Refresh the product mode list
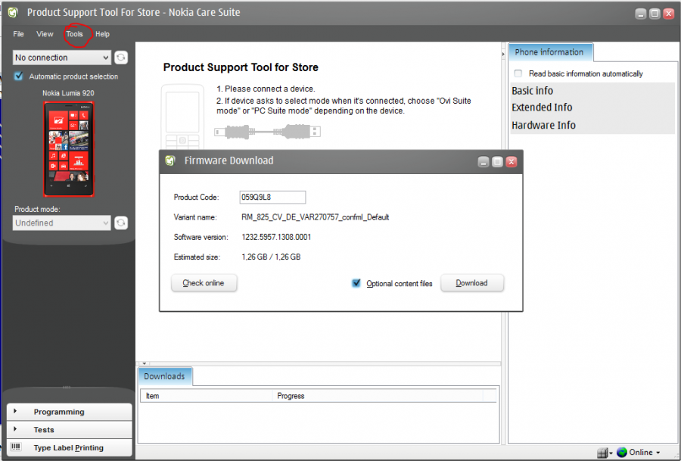This screenshot has height=461, width=681. [x=121, y=223]
